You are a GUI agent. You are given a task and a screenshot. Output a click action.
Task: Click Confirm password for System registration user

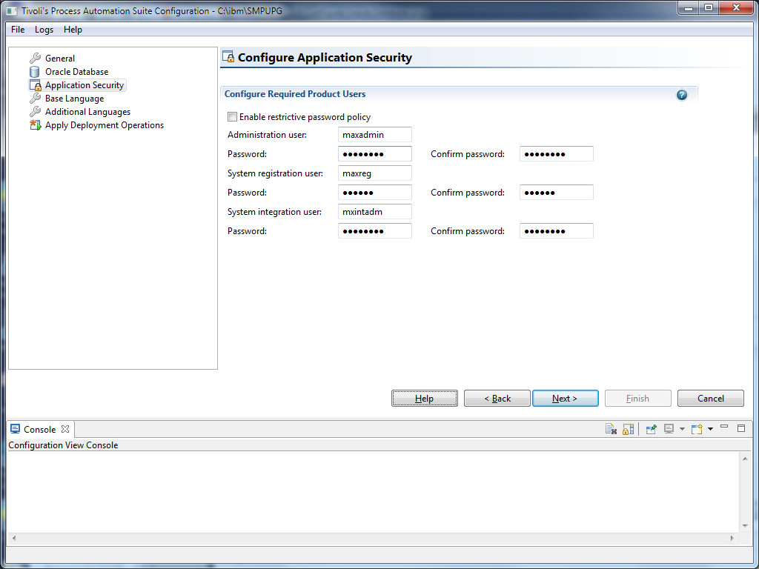tap(556, 192)
